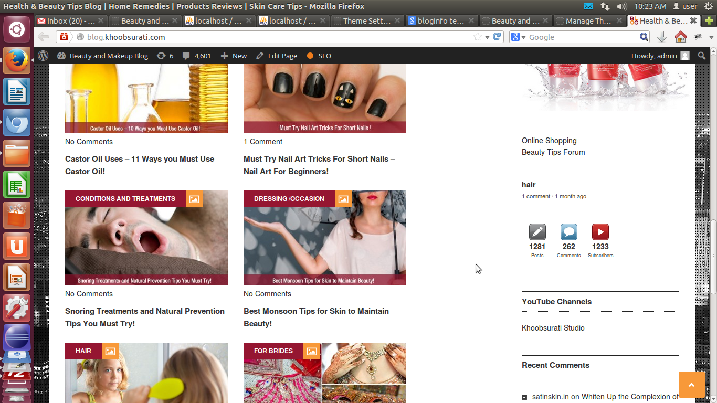Click image format icon beside Conditions and Treatments
The height and width of the screenshot is (403, 717).
(194, 199)
